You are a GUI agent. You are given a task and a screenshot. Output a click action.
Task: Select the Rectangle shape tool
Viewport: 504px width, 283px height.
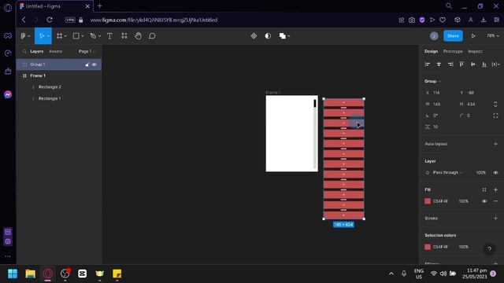click(x=76, y=36)
